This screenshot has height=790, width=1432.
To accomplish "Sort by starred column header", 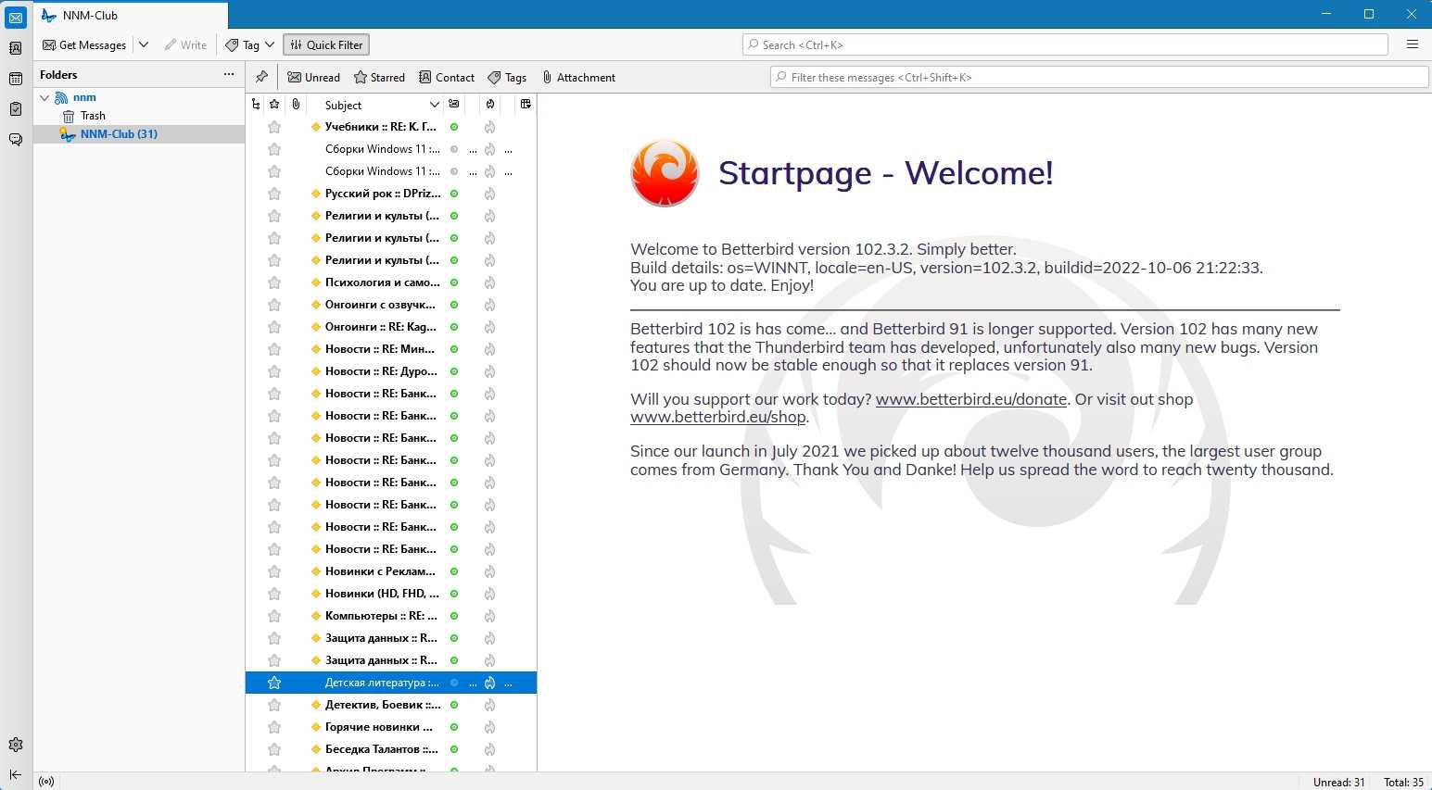I will pos(274,105).
